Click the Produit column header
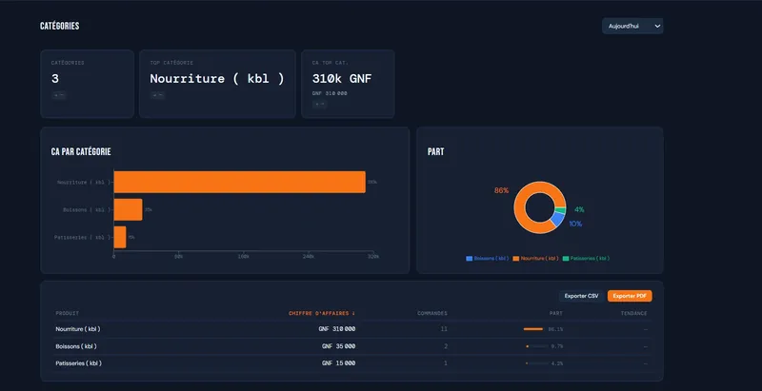The width and height of the screenshot is (762, 391). 67,313
